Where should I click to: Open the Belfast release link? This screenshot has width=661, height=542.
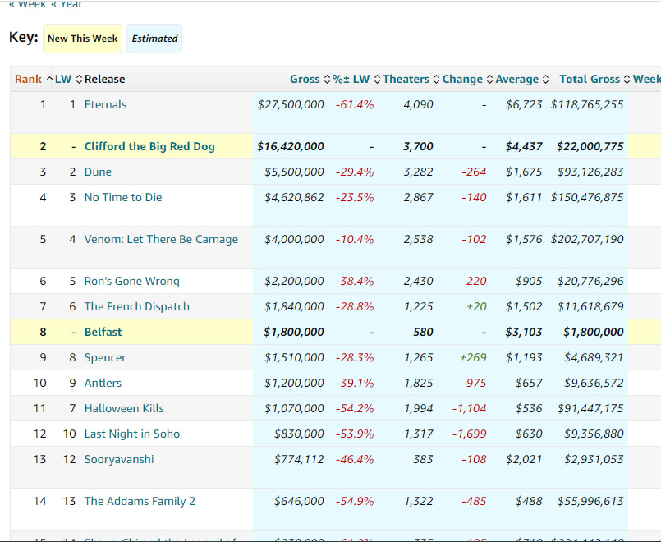103,332
